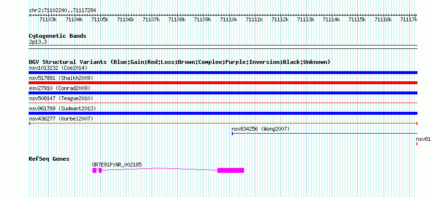The height and width of the screenshot is (197, 431).
Task: Click the large magenta exon of OR7E91P
Action: [231, 170]
